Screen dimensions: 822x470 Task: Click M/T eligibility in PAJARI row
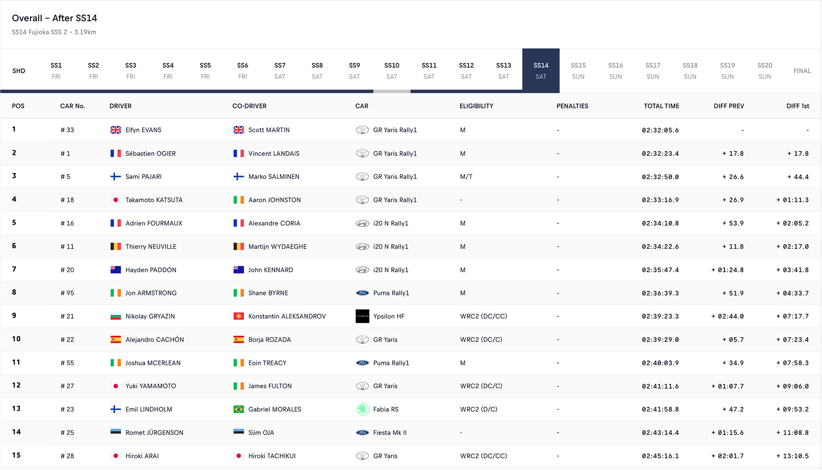[x=466, y=177]
